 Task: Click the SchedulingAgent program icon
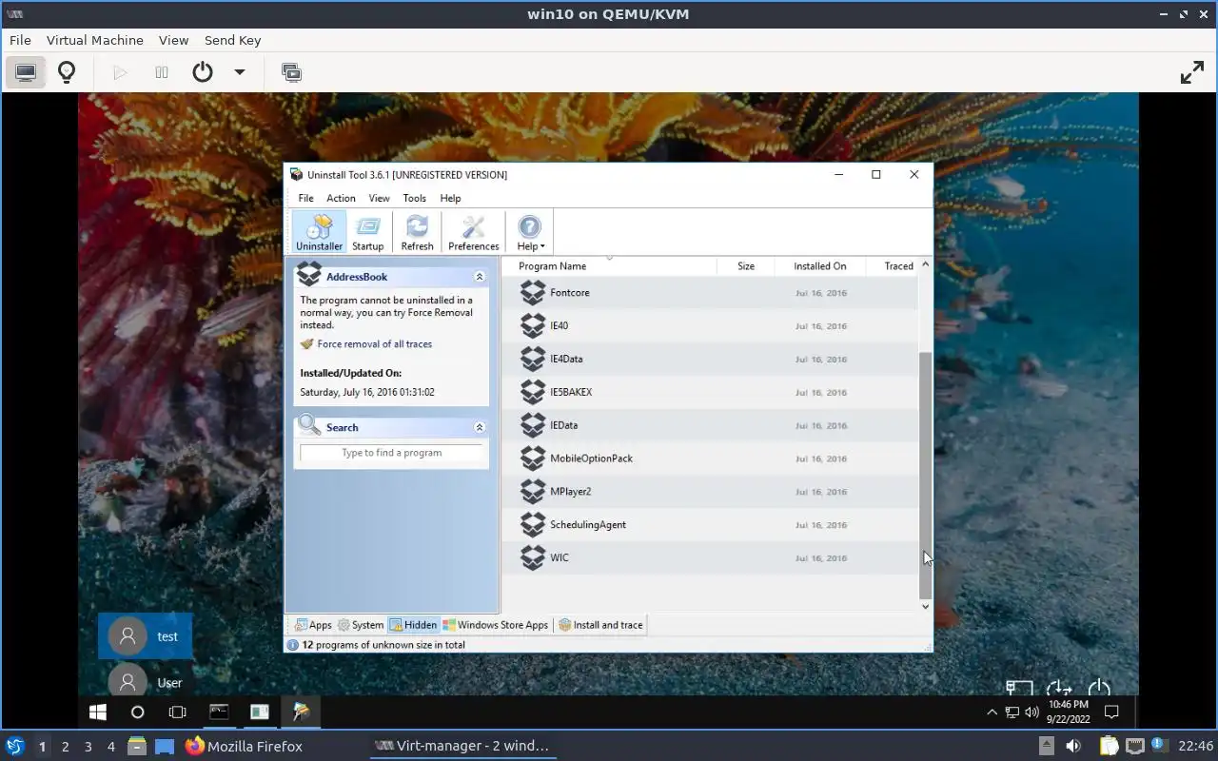(x=533, y=525)
